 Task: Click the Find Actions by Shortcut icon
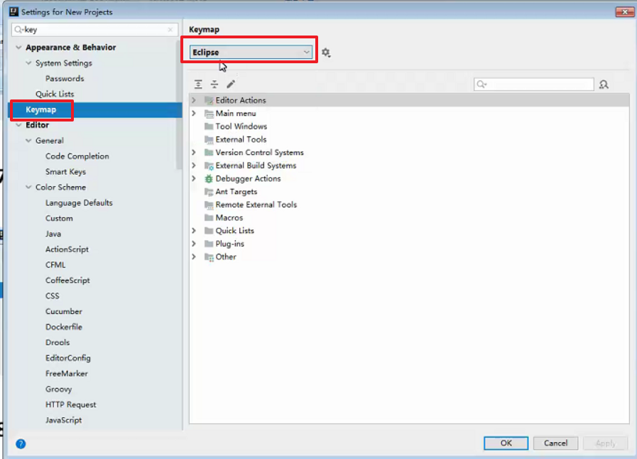coord(604,84)
